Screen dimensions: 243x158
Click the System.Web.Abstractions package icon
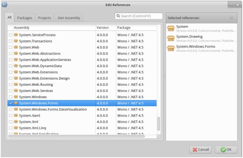coord(16,53)
